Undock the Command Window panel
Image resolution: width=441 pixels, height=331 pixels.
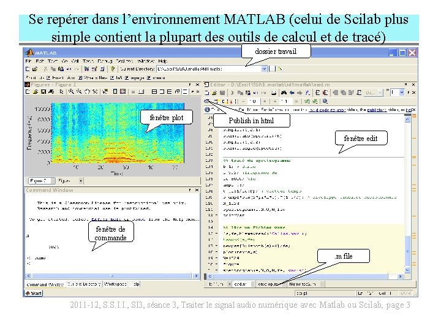[x=190, y=190]
